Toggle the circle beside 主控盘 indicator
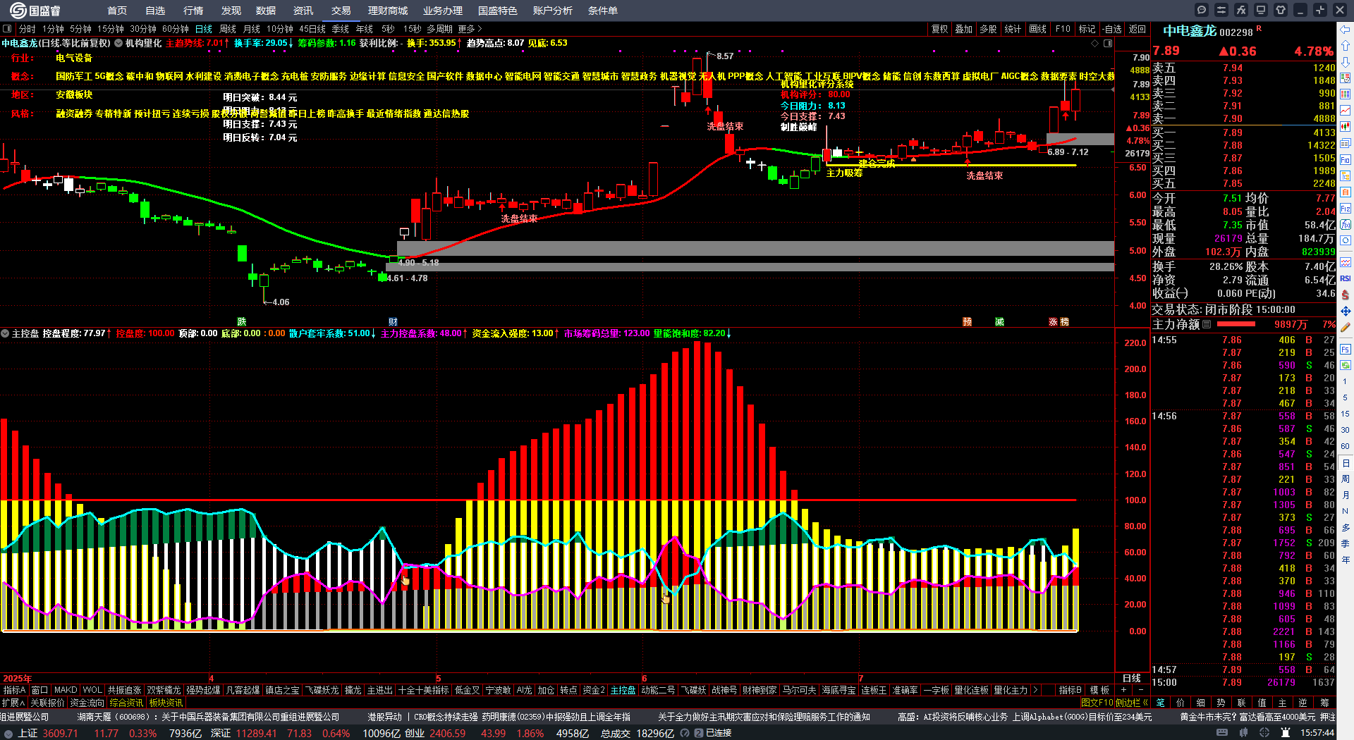Screen dimensions: 1354x740 pos(5,333)
